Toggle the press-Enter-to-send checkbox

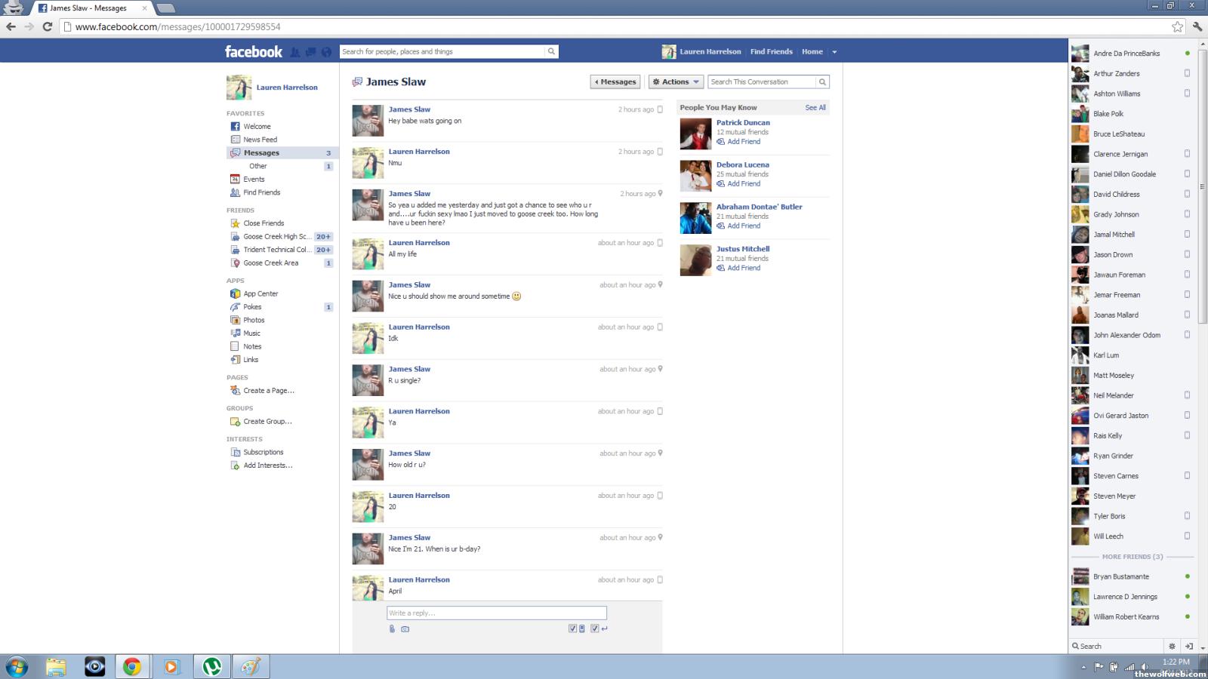595,628
